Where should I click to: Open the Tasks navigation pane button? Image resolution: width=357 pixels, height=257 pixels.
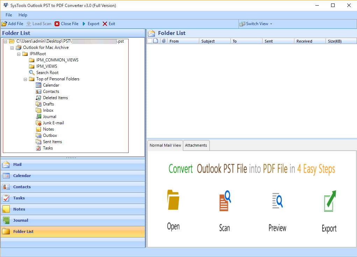coord(19,198)
